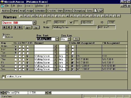
Task: Click the Microsoft Access title bar icon
Action: tap(2, 2)
